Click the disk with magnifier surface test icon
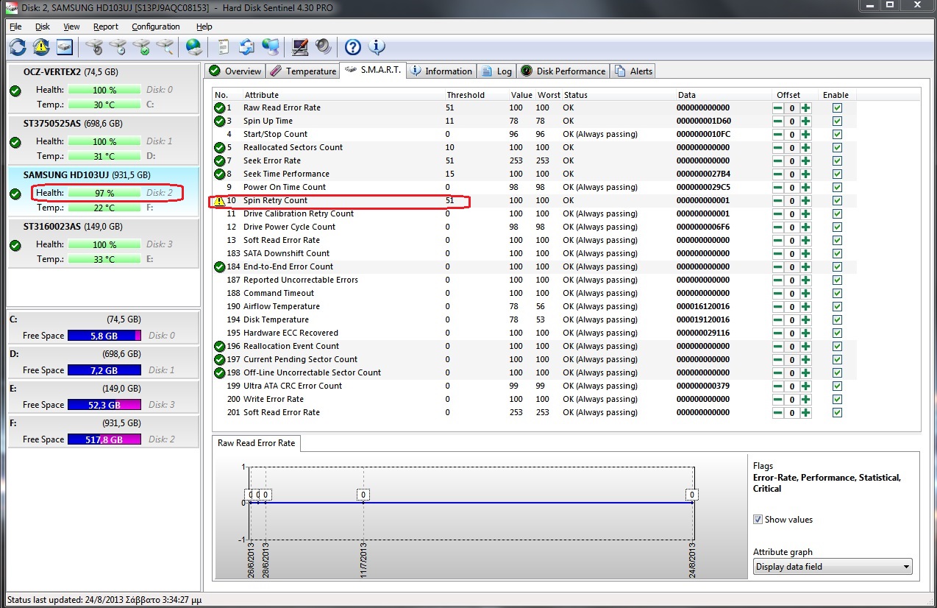 [x=165, y=47]
